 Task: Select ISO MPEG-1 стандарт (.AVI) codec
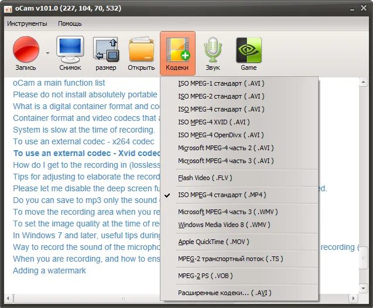click(239, 83)
